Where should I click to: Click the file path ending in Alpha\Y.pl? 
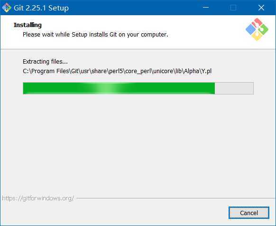pos(117,71)
